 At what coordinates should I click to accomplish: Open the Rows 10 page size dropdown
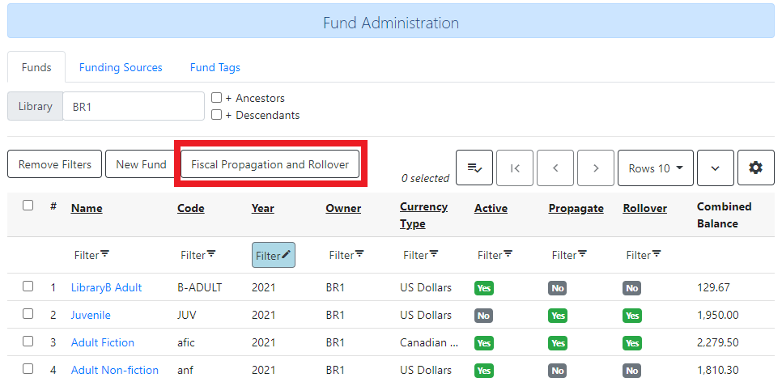[655, 168]
